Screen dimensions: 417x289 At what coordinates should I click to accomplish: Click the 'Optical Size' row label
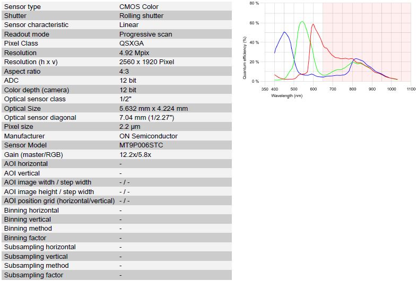[22, 109]
